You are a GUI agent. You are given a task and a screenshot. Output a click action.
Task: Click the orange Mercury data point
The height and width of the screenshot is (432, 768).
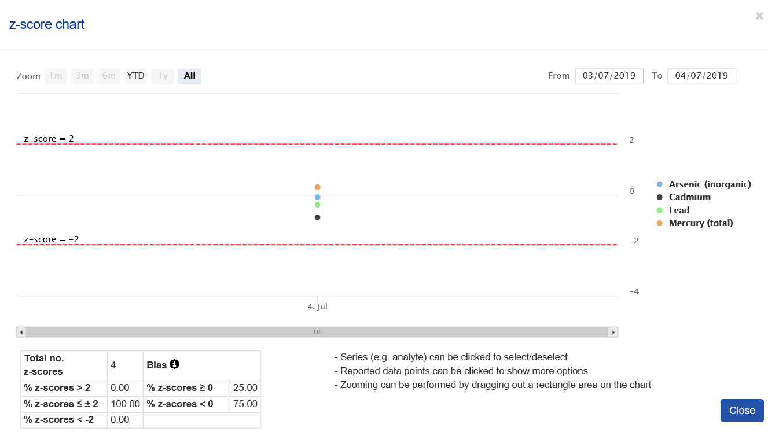pyautogui.click(x=317, y=187)
